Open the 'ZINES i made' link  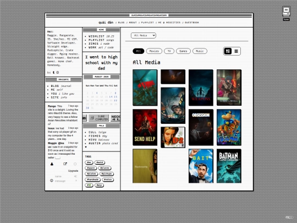coord(99,43)
